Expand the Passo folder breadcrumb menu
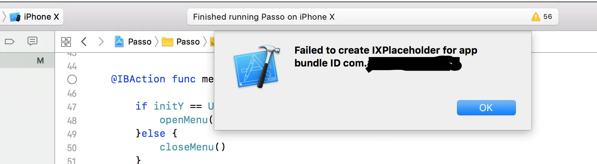Viewport: 597px width, 164px height. 188,42
